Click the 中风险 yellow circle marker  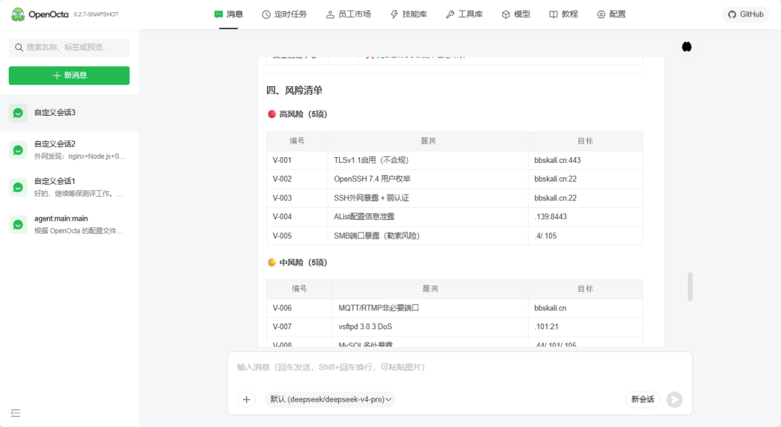point(272,263)
